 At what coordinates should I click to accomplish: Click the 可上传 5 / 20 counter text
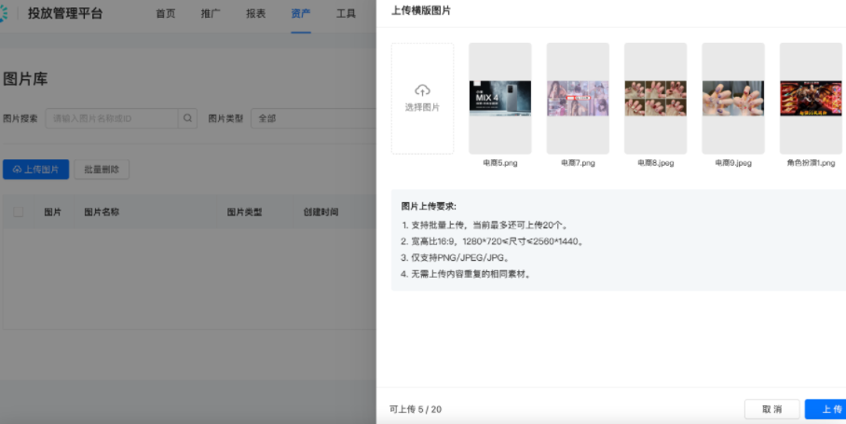(x=416, y=409)
